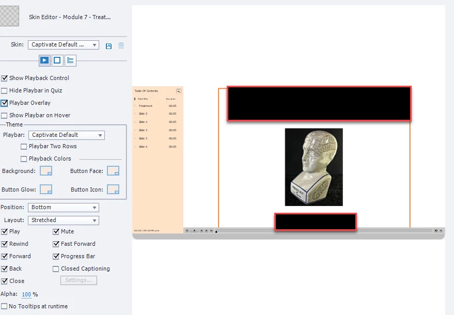Switch to Table of Contents tab icon
Viewport: 454px width, 315px height.
(70, 60)
